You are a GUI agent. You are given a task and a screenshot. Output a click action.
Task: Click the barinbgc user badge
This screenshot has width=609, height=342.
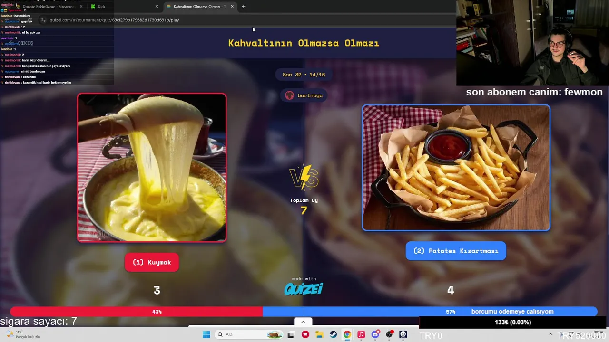point(304,95)
